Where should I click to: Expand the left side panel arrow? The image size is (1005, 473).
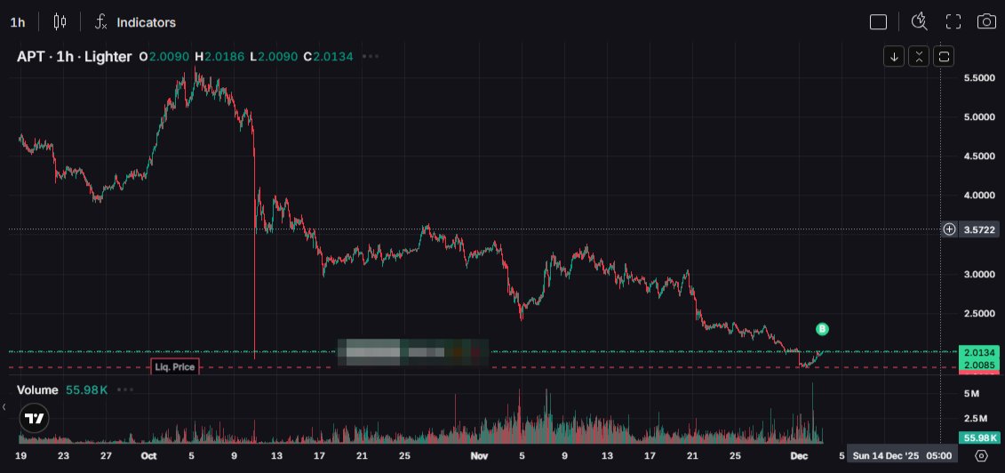point(4,407)
